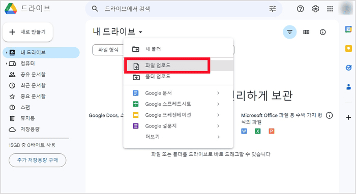Click the 추가 저장용량 구매 button
Image resolution: width=356 pixels, height=194 pixels.
[38, 160]
